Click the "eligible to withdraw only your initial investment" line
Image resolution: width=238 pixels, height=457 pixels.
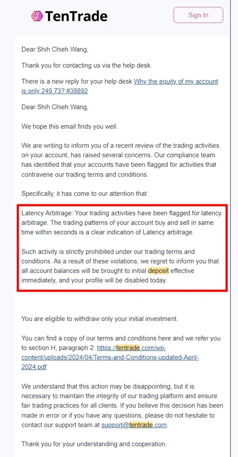tap(99, 319)
